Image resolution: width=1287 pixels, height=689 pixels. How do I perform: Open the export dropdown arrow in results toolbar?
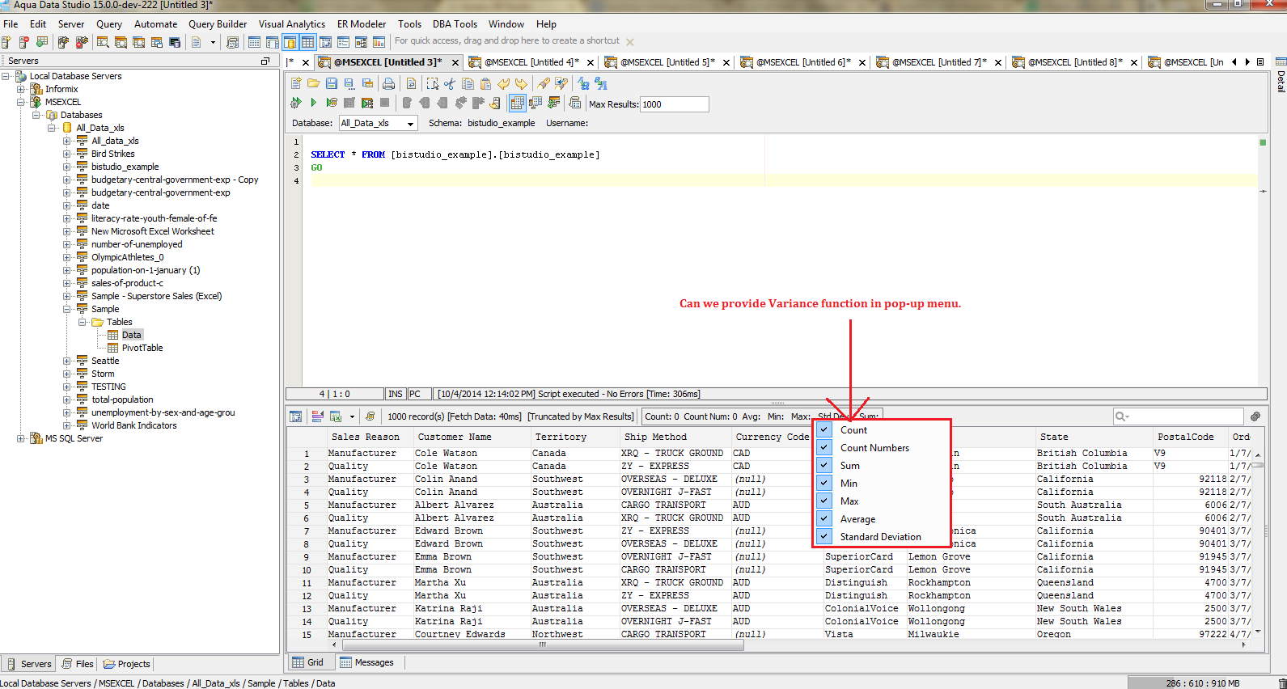point(352,416)
